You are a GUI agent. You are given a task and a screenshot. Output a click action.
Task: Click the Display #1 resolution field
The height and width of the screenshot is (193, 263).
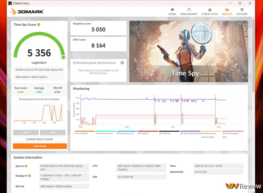coord(64,177)
